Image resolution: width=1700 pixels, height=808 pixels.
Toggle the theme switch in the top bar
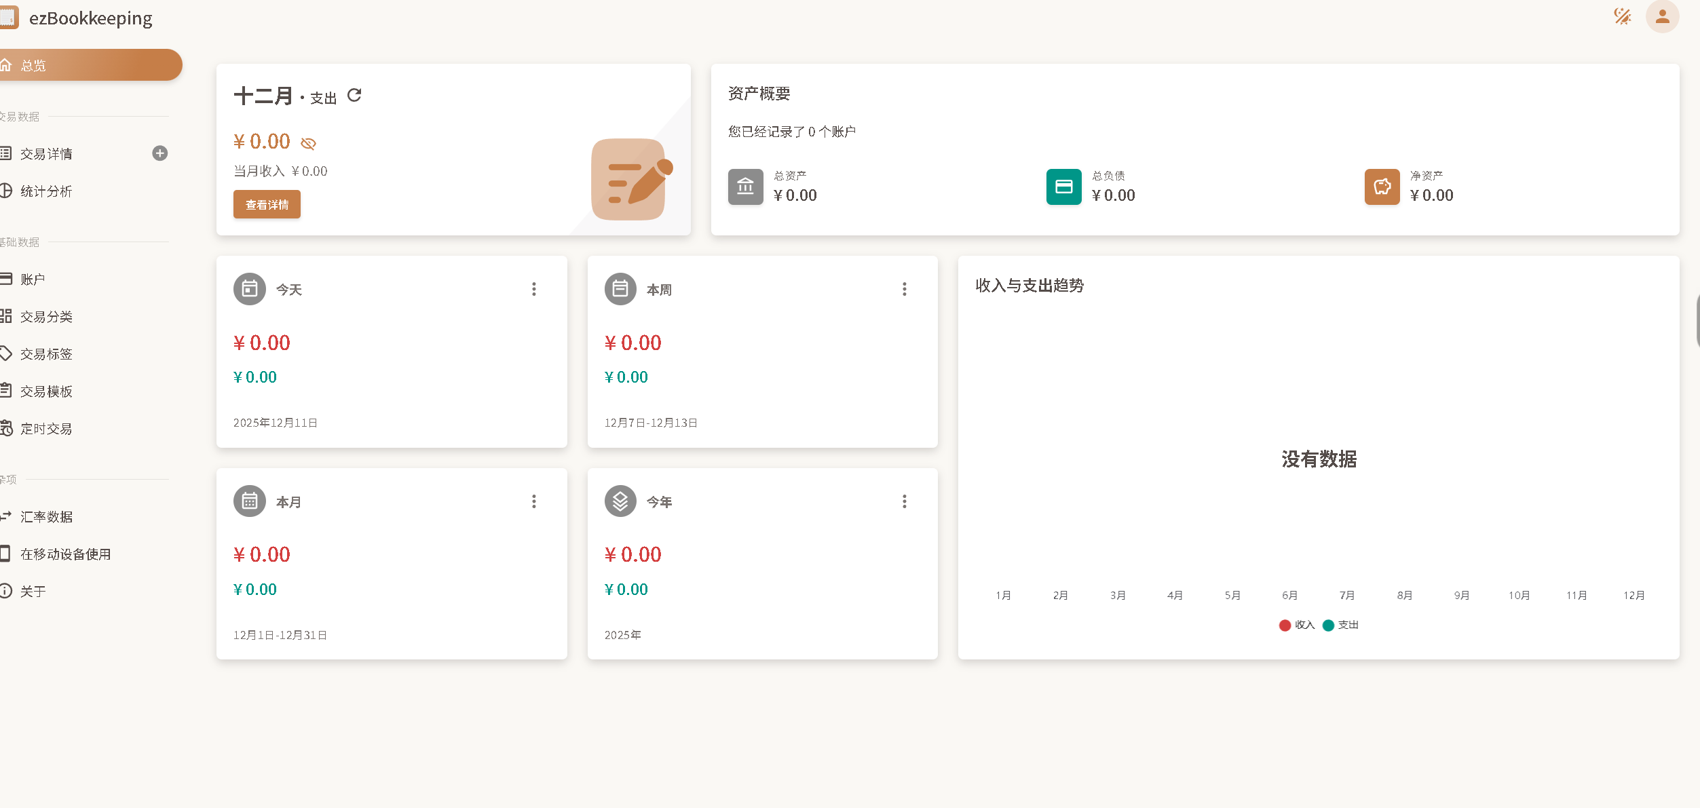(1623, 16)
